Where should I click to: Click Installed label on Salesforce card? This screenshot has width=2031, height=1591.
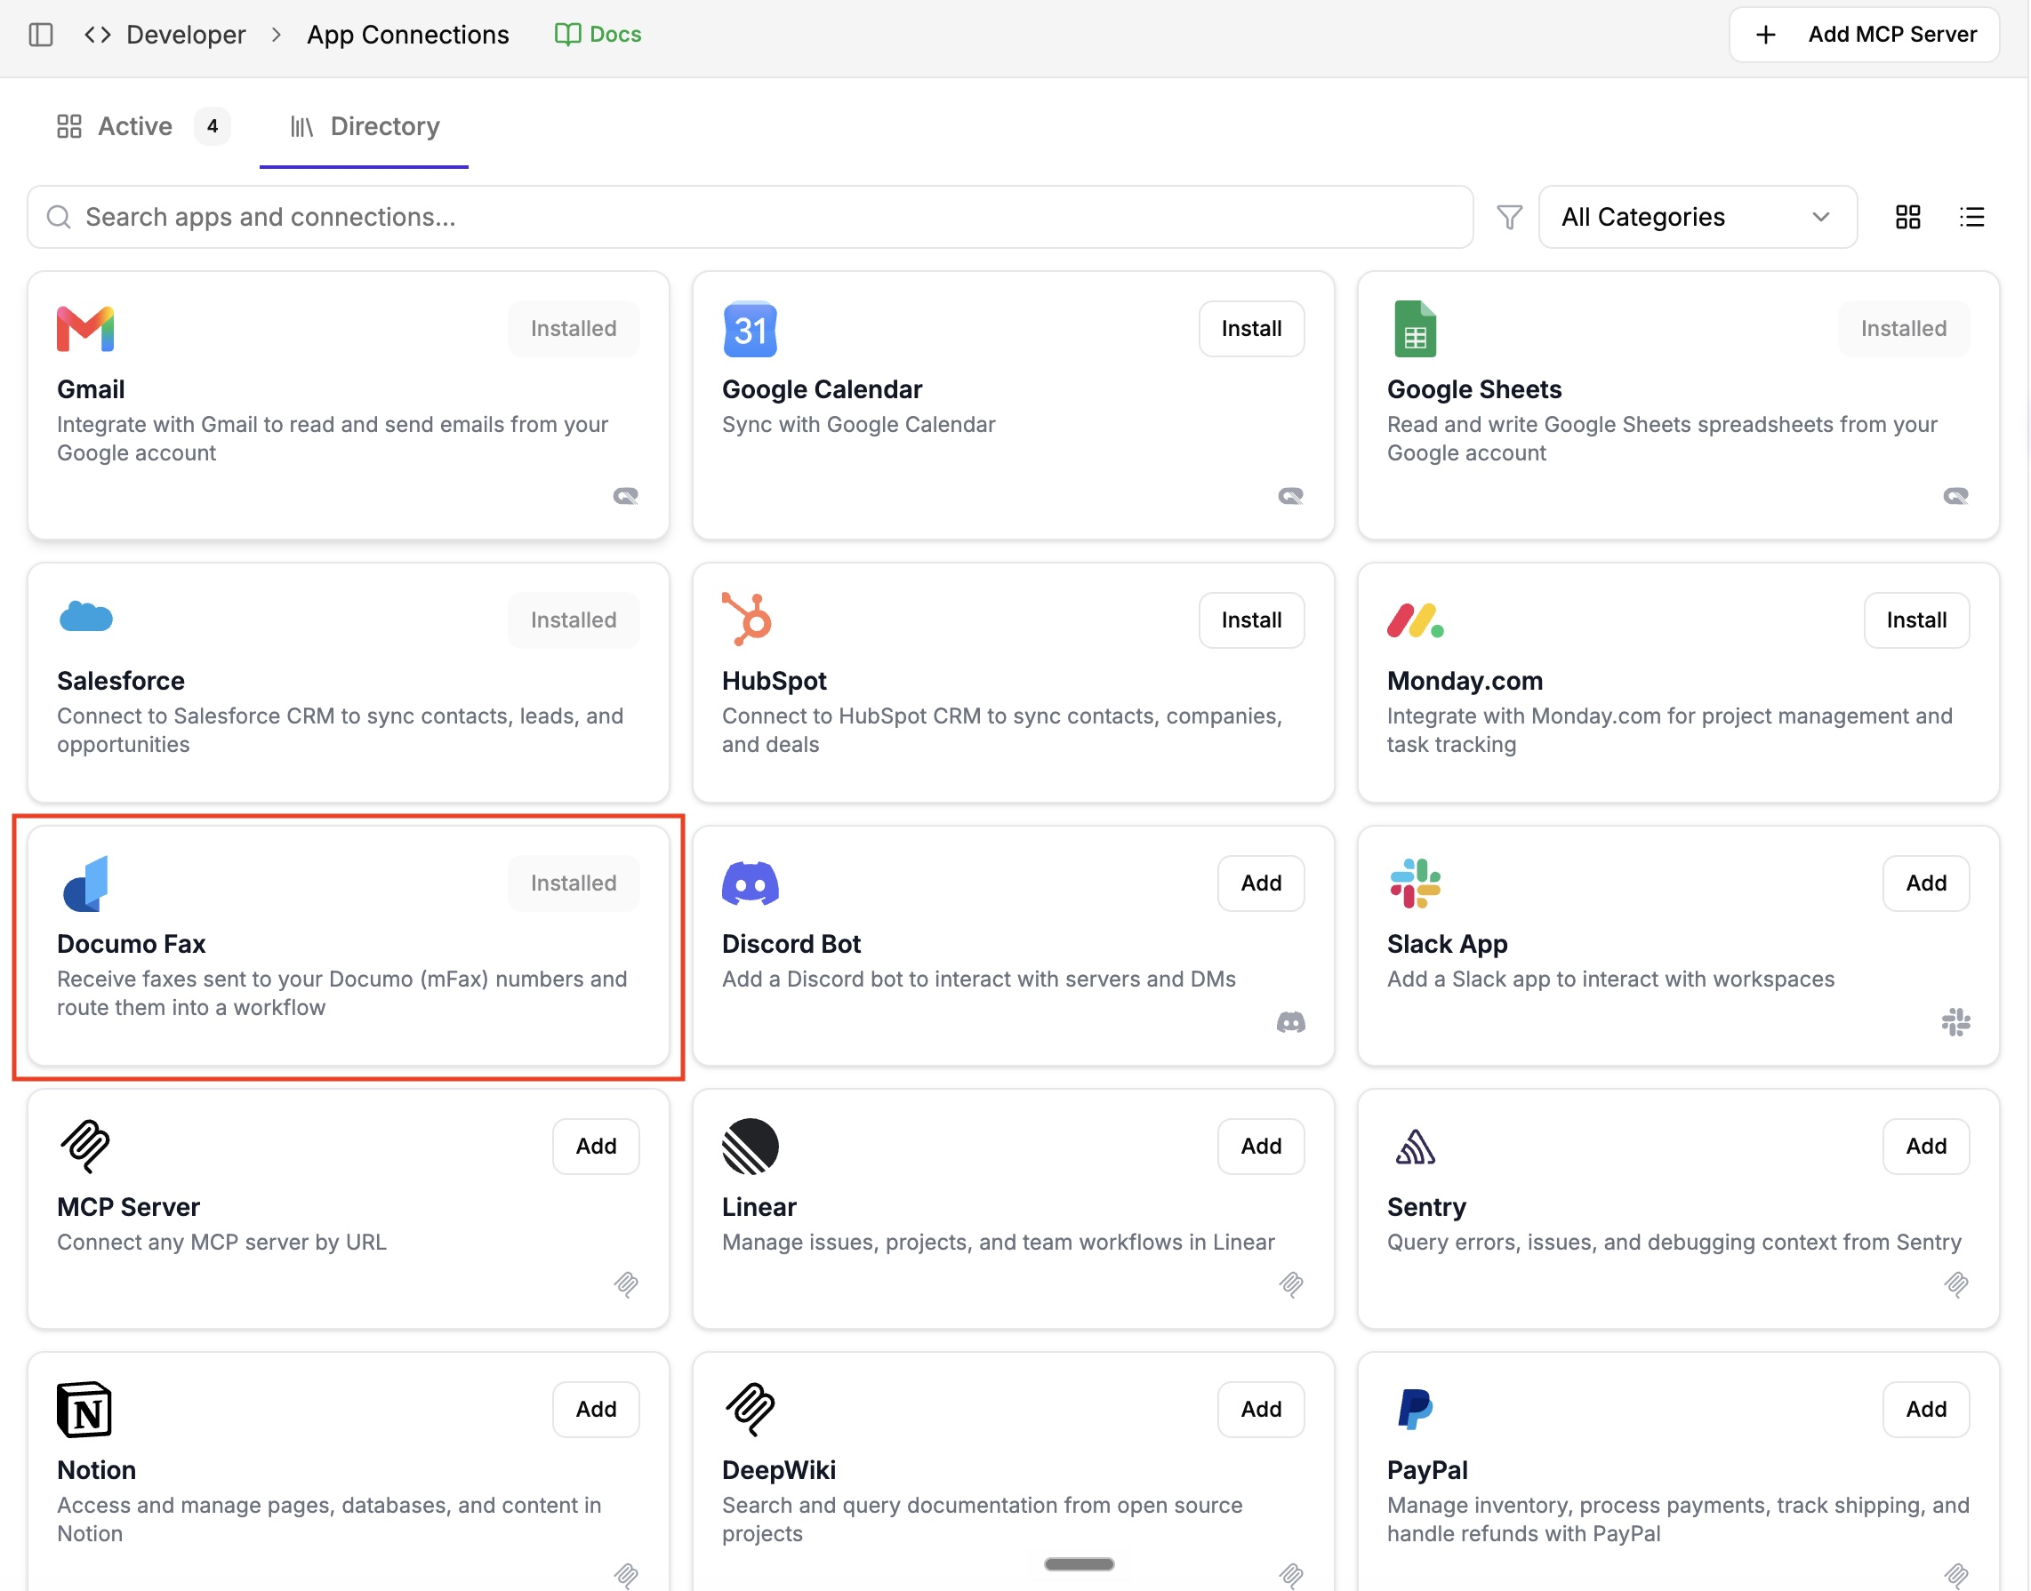pos(574,620)
